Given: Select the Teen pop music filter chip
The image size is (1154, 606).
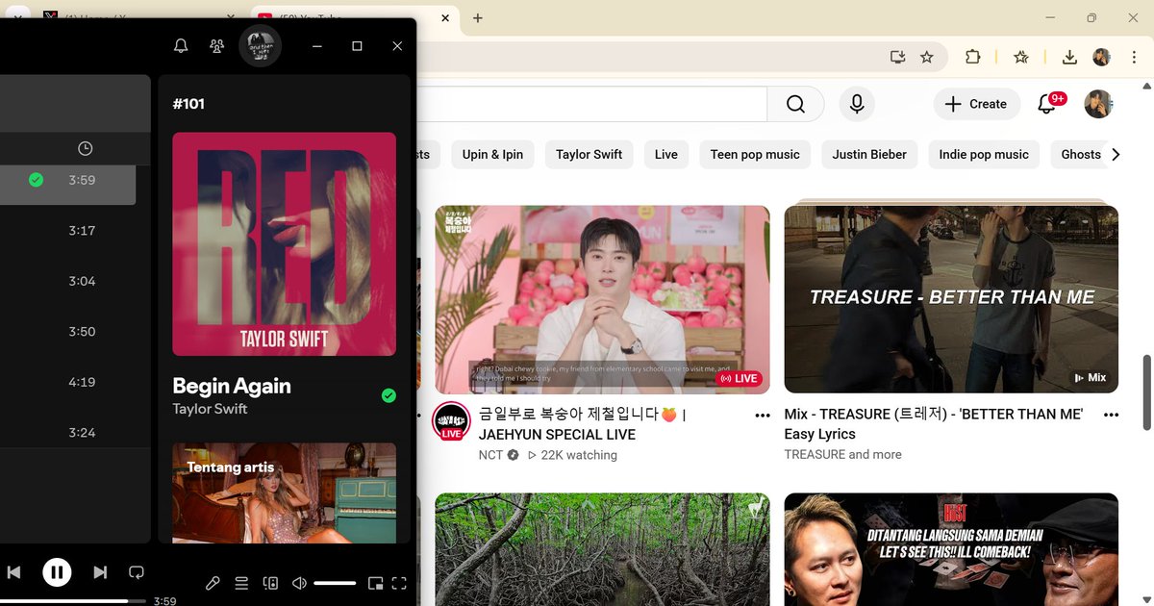Looking at the screenshot, I should point(755,154).
